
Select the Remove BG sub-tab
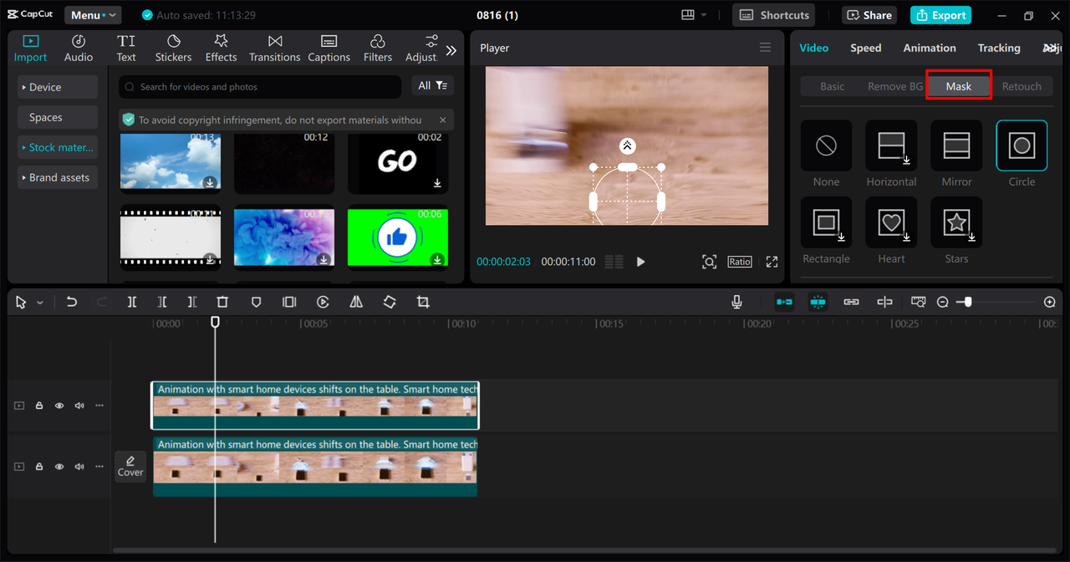click(895, 86)
